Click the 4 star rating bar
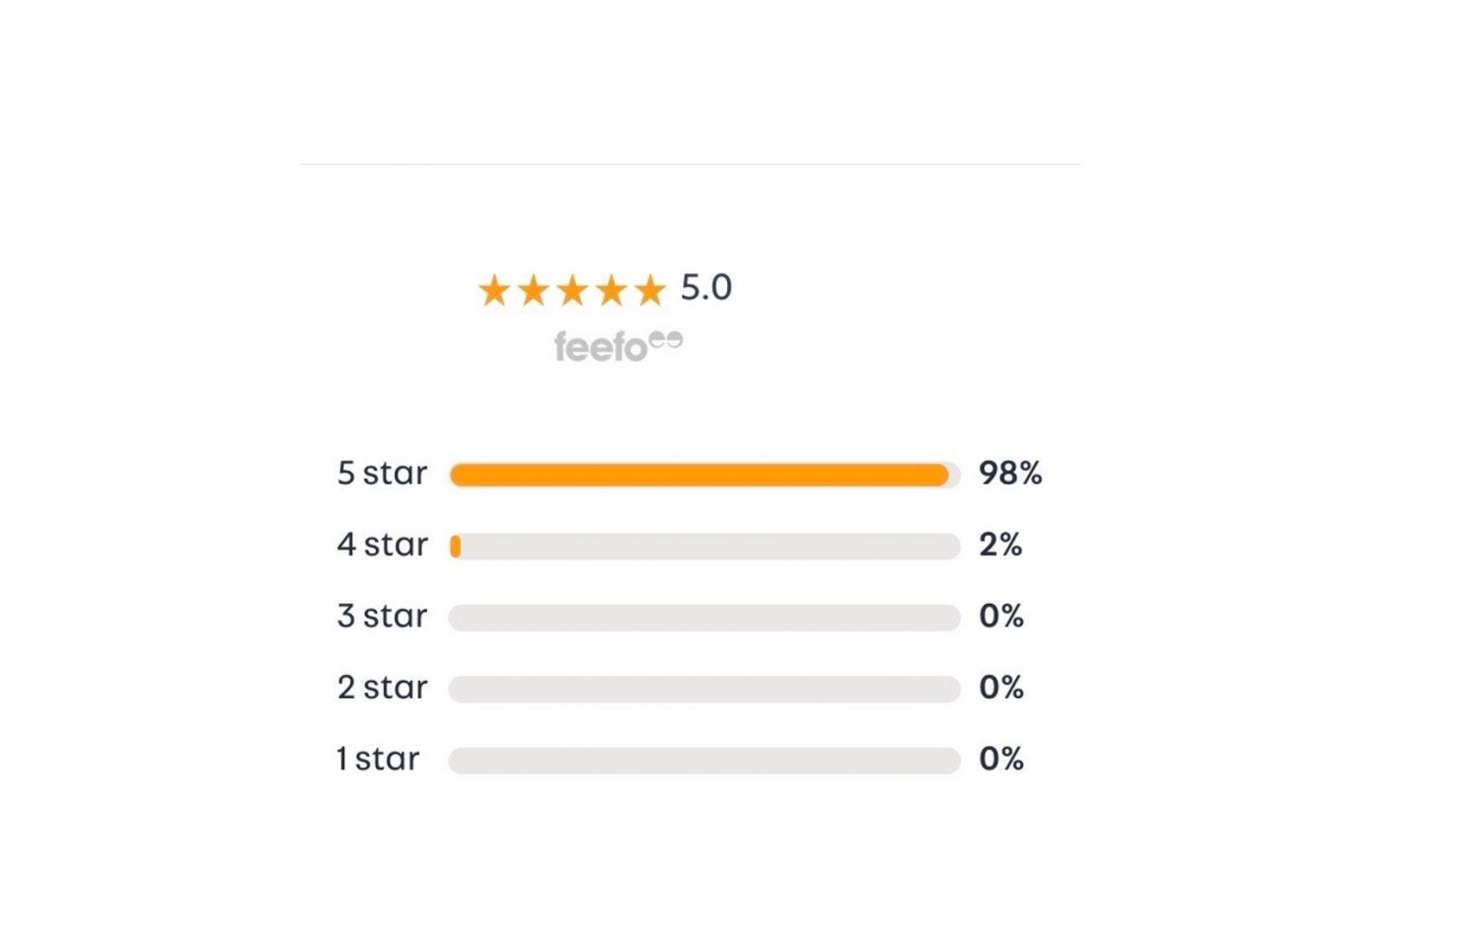The image size is (1480, 950). click(x=704, y=547)
